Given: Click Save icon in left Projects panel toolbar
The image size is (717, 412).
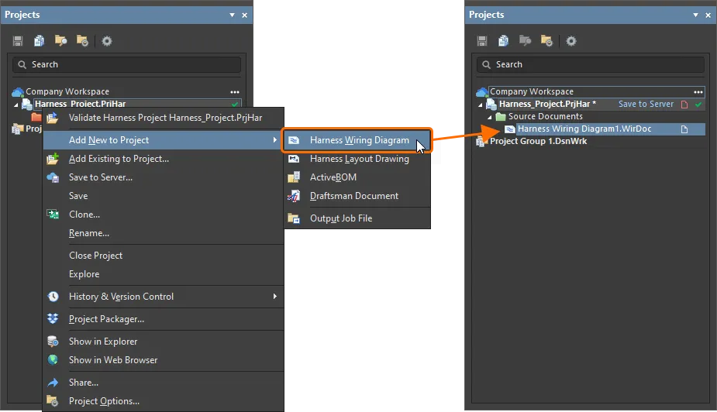Looking at the screenshot, I should pyautogui.click(x=18, y=41).
